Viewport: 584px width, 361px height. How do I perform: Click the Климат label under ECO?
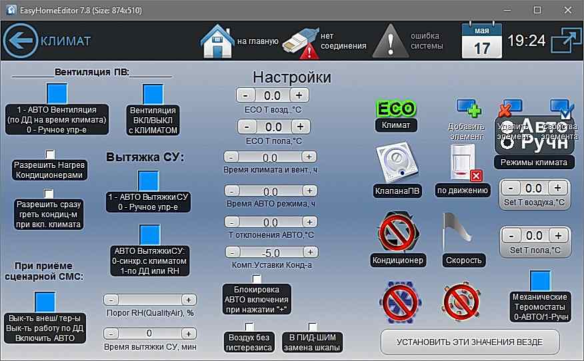(396, 125)
